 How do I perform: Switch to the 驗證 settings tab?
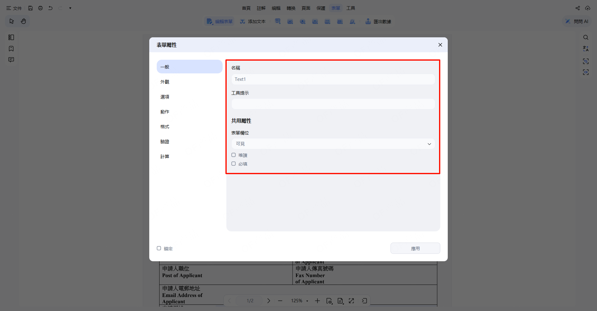pos(165,142)
